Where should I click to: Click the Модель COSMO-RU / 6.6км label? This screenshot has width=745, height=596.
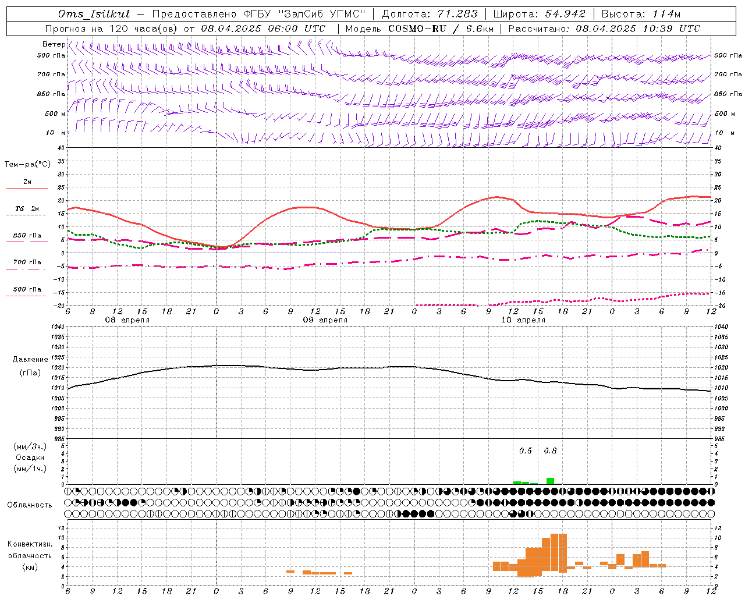418,29
